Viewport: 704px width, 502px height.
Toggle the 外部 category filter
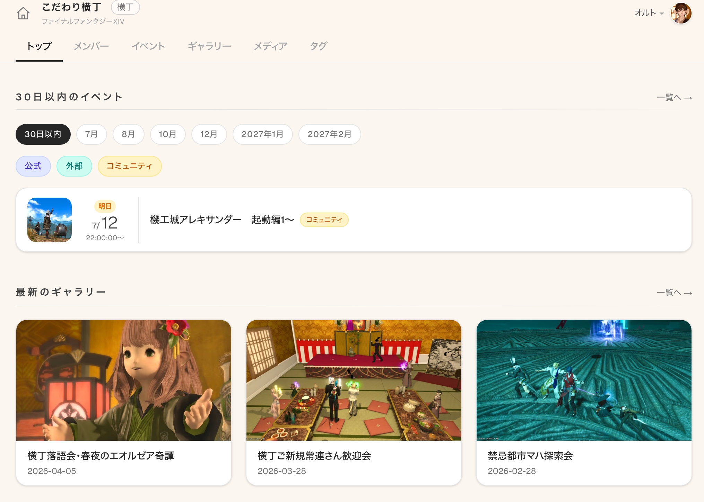pyautogui.click(x=74, y=166)
